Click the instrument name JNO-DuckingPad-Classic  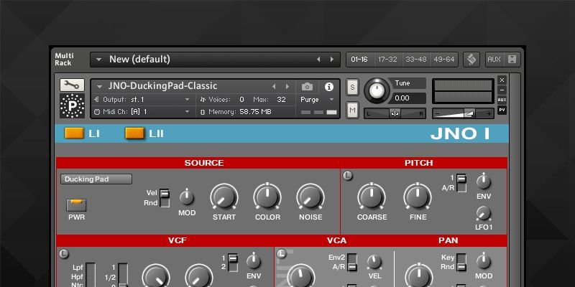[x=162, y=86]
